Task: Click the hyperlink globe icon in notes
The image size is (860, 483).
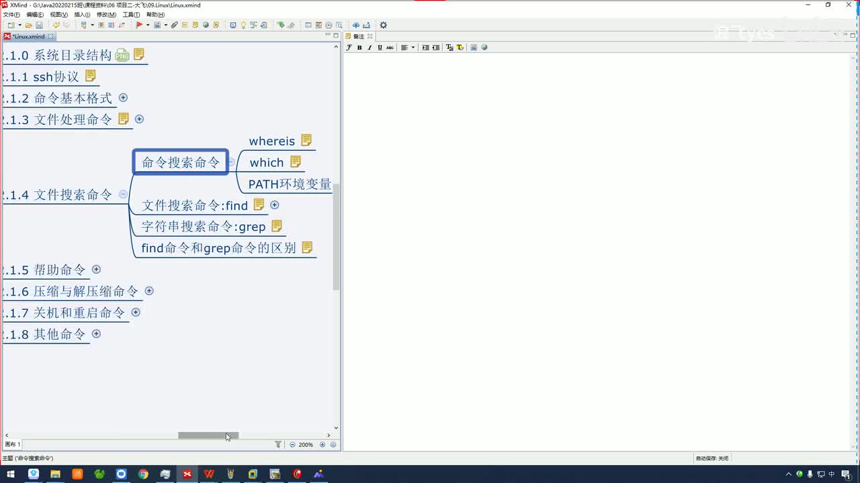Action: 484,48
